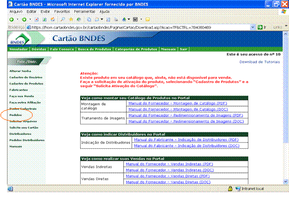
Task: Click the BNDES logo in header
Action: point(20,39)
